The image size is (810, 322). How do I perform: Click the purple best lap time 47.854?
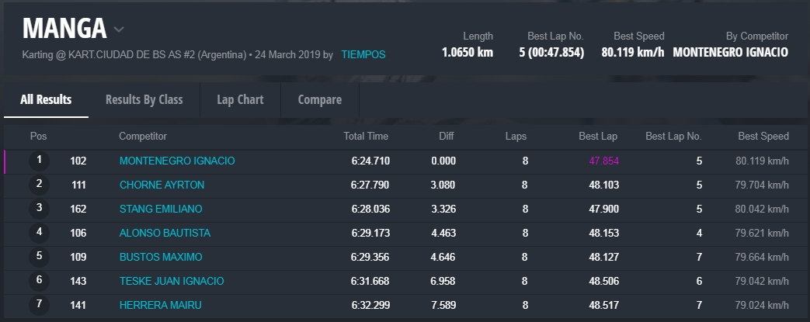point(603,161)
